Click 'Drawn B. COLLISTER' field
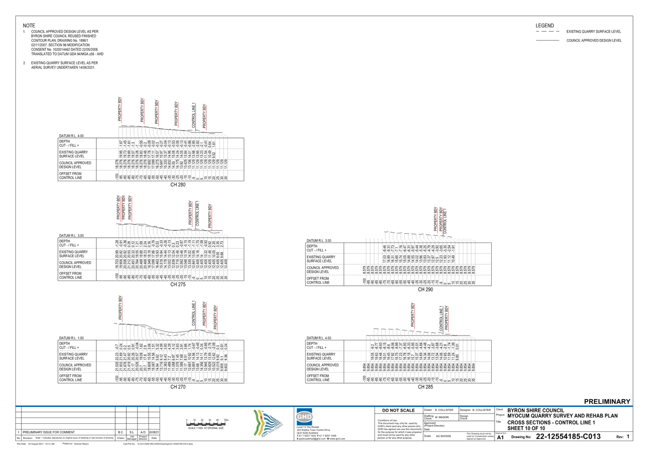The height and width of the screenshot is (457, 646). [439, 410]
